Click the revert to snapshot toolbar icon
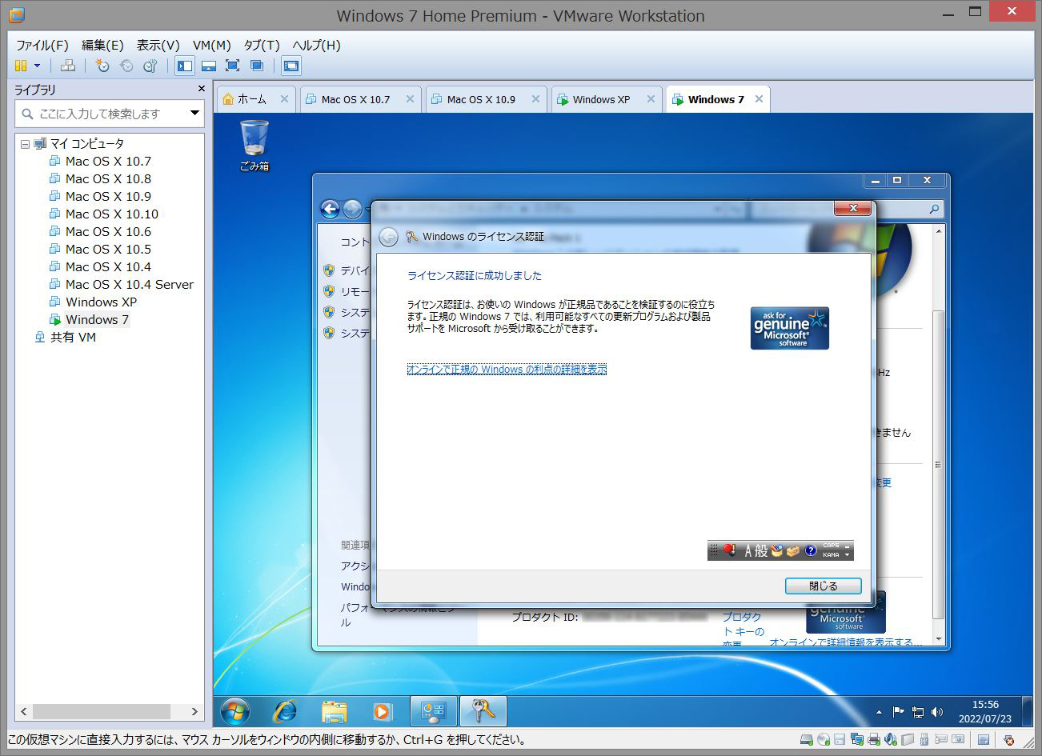This screenshot has height=756, width=1042. coord(126,66)
